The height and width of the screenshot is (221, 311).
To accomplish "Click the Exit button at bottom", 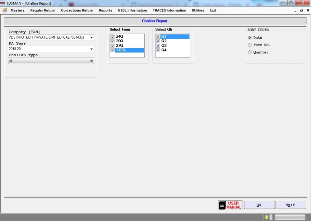I will pos(290,205).
